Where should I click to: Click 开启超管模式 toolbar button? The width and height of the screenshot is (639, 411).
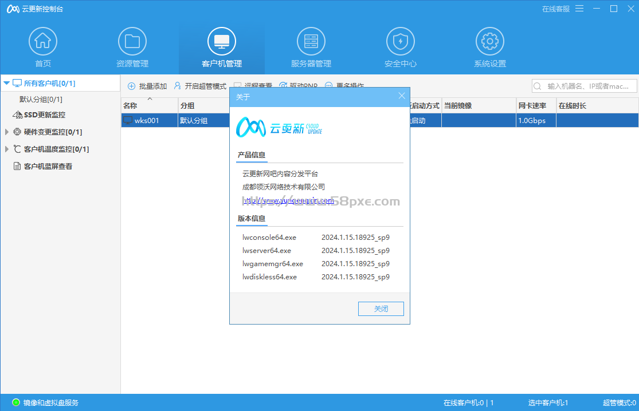click(x=200, y=86)
